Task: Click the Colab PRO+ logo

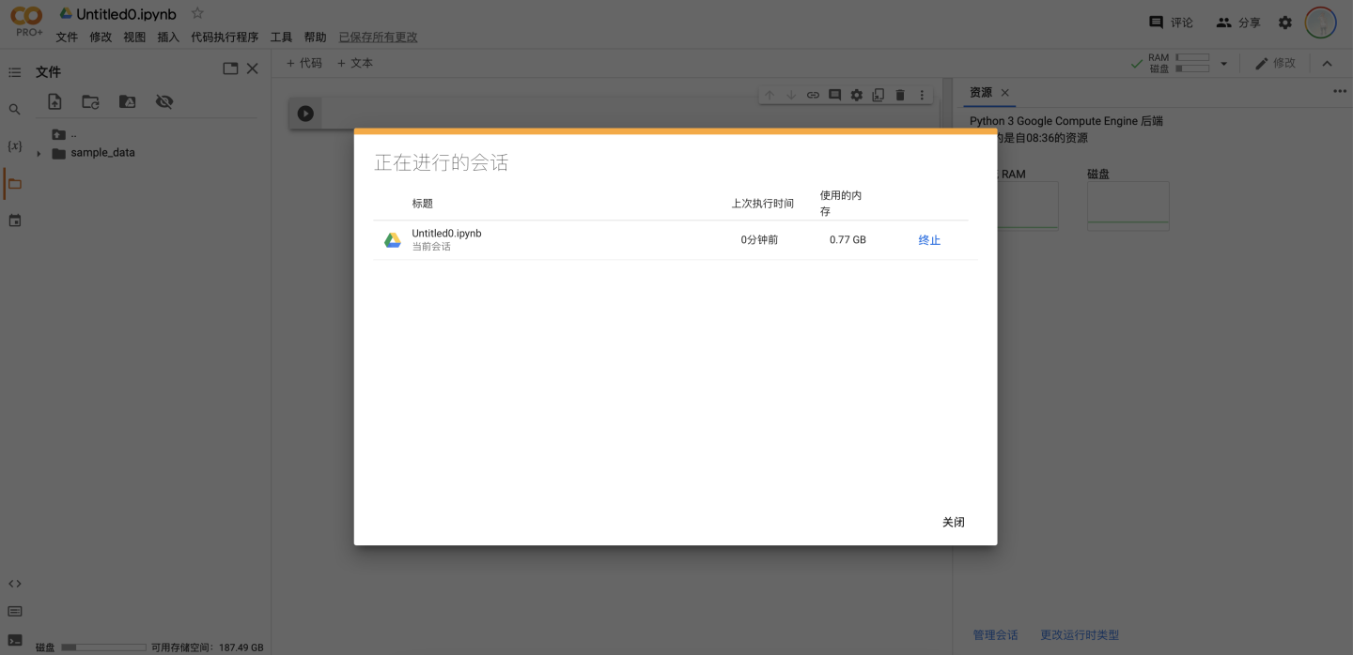Action: 27,22
